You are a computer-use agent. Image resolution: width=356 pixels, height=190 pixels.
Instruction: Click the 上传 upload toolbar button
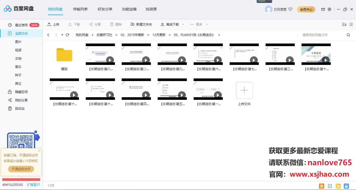(53, 24)
